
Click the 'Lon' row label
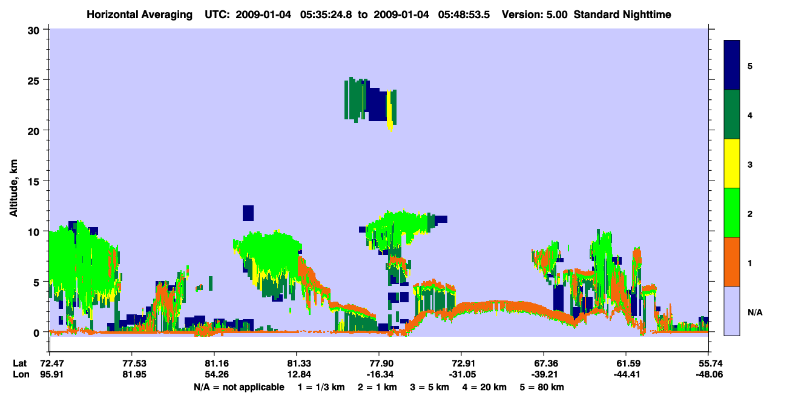coord(20,374)
